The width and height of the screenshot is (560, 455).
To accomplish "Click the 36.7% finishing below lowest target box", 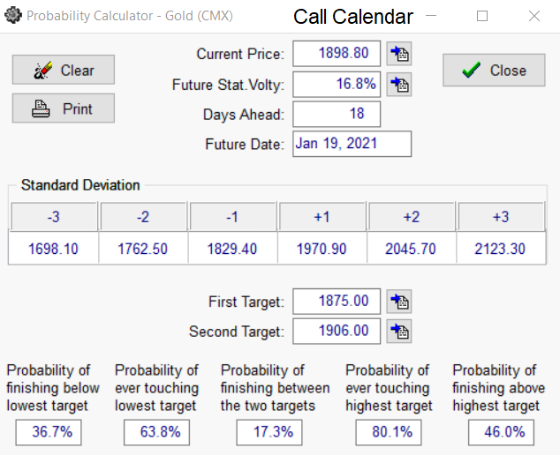I will click(x=49, y=433).
